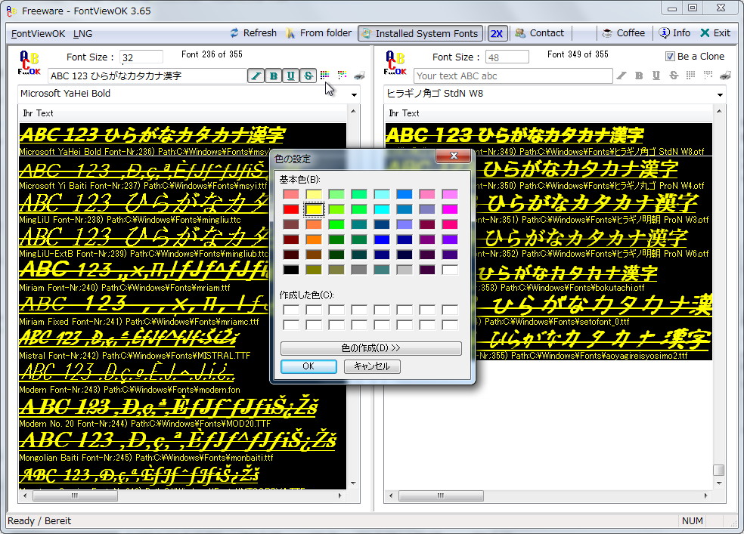Open the Contact option
The image size is (744, 534).
point(540,33)
